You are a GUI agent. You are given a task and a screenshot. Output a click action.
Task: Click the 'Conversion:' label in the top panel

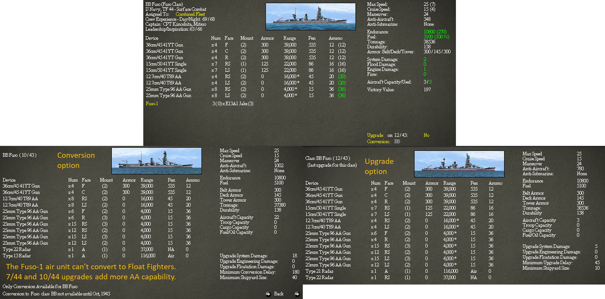tap(378, 142)
